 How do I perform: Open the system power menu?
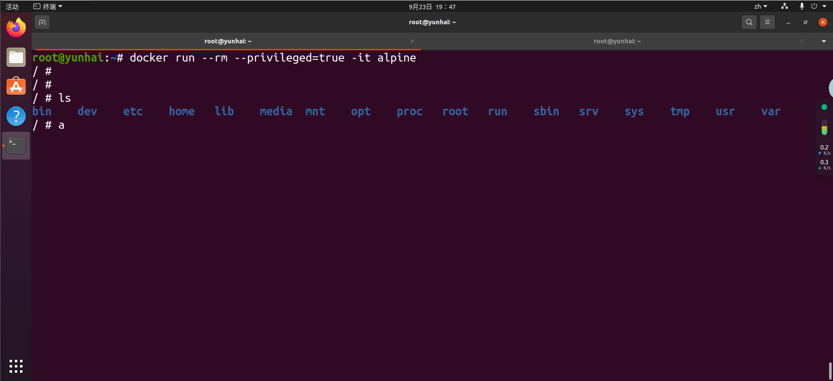pyautogui.click(x=818, y=7)
